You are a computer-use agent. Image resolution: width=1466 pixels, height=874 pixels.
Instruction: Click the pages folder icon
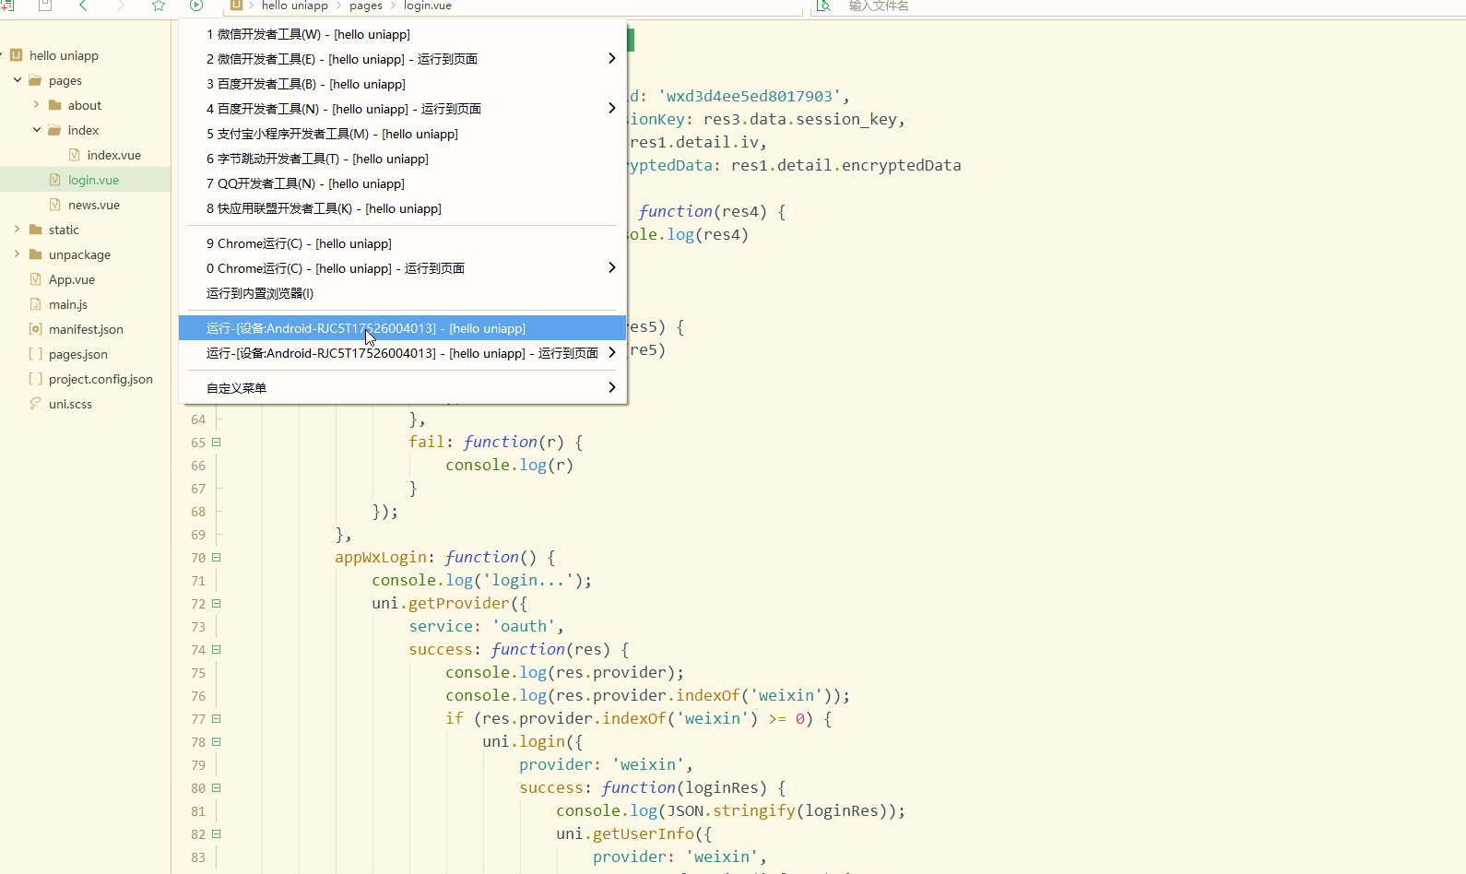[x=36, y=80]
